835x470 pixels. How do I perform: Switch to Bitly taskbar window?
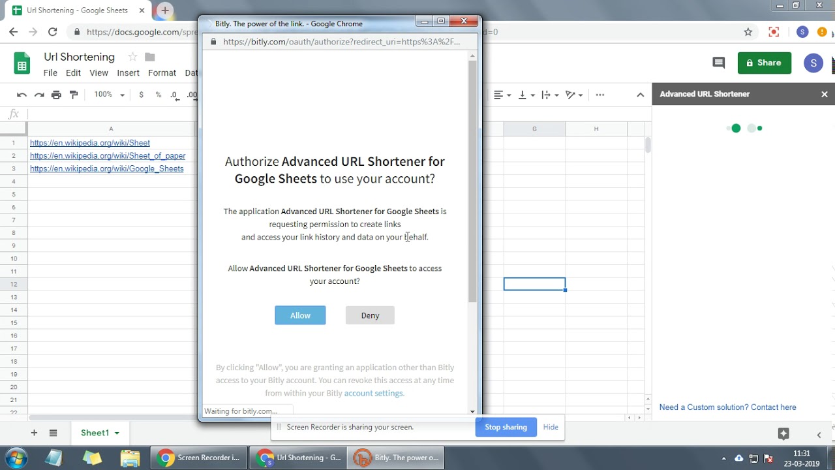click(x=397, y=458)
